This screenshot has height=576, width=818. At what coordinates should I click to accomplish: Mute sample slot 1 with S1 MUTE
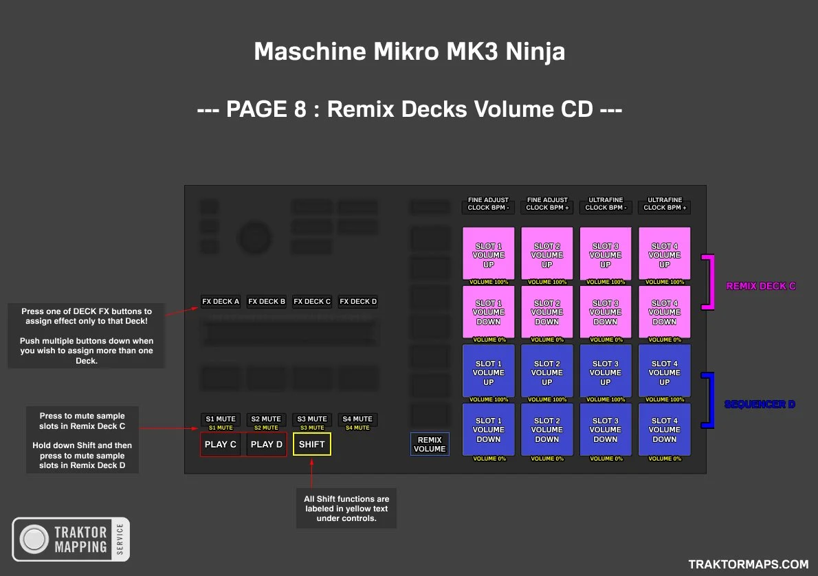coord(220,418)
